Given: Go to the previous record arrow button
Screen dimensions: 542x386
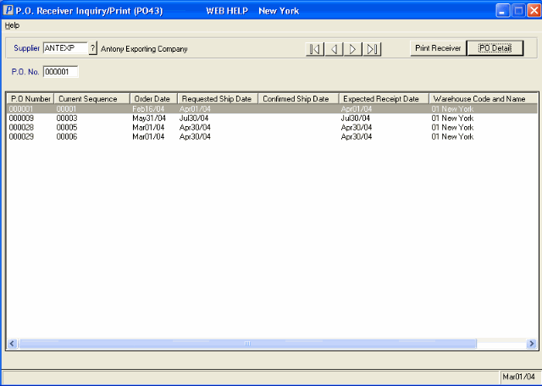Looking at the screenshot, I should [334, 49].
